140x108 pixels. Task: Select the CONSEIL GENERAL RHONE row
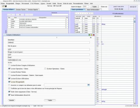pos(38,19)
